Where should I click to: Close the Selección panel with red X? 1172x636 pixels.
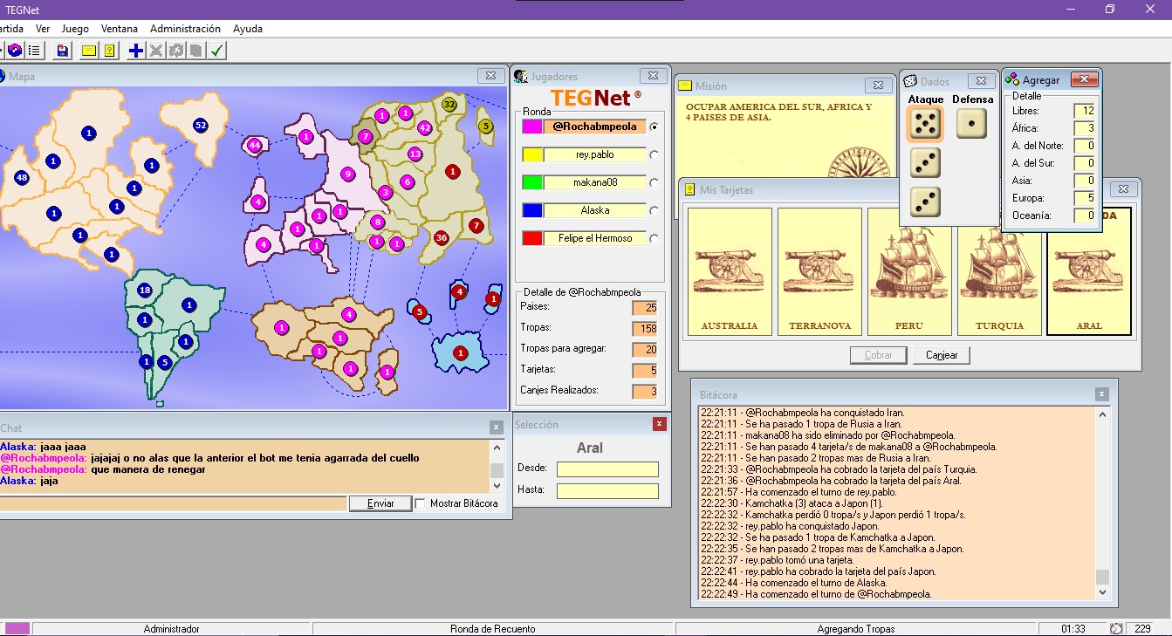(x=660, y=424)
